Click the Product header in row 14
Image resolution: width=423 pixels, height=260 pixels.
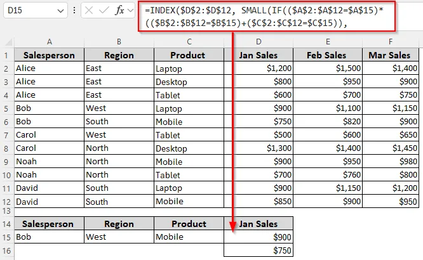(189, 224)
